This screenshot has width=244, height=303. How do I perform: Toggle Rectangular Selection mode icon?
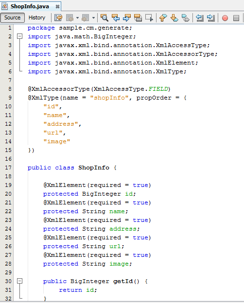[x=149, y=18]
